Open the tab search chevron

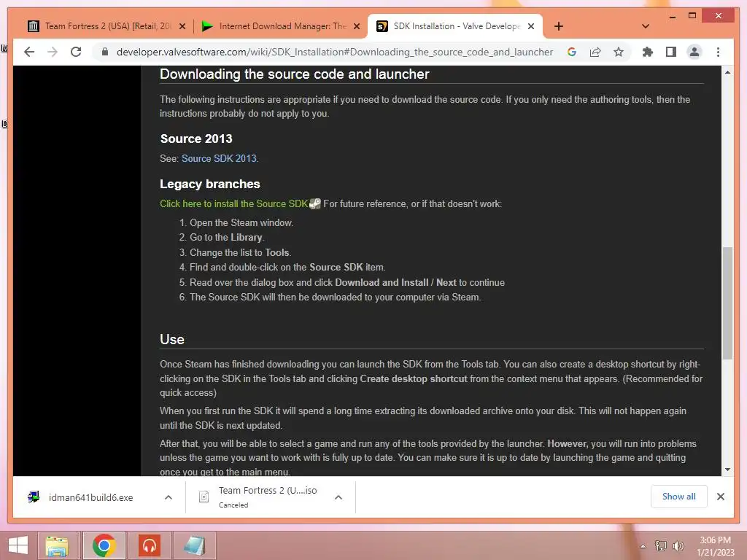pyautogui.click(x=646, y=26)
